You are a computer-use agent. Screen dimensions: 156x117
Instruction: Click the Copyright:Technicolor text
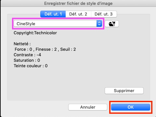point(35,33)
